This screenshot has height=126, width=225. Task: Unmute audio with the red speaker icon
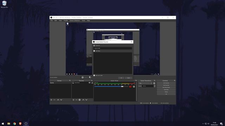[x=130, y=86]
